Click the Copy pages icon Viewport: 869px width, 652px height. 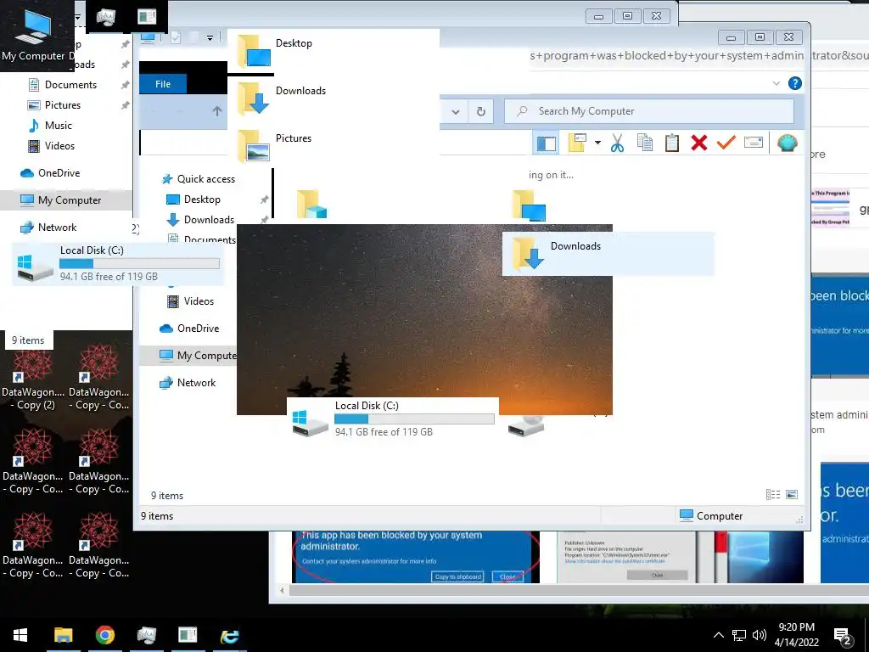point(645,143)
